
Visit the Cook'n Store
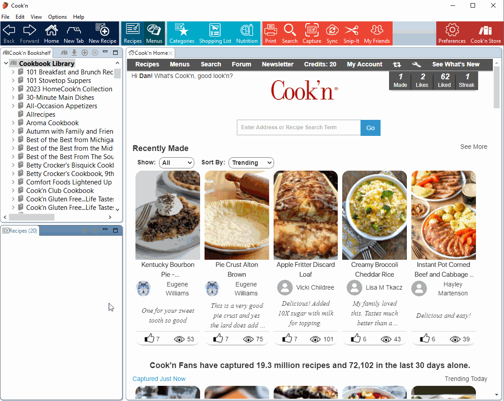click(x=486, y=33)
